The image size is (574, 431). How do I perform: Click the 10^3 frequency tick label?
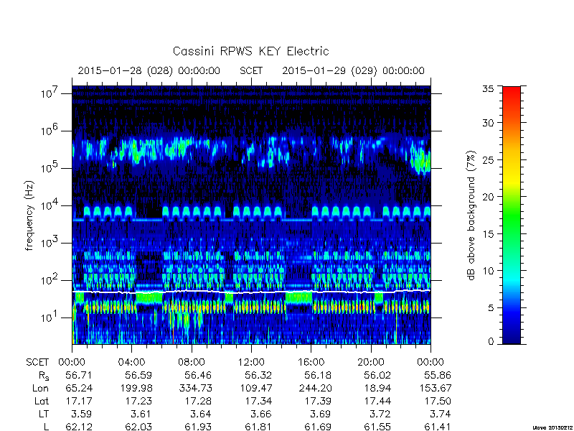click(x=50, y=243)
